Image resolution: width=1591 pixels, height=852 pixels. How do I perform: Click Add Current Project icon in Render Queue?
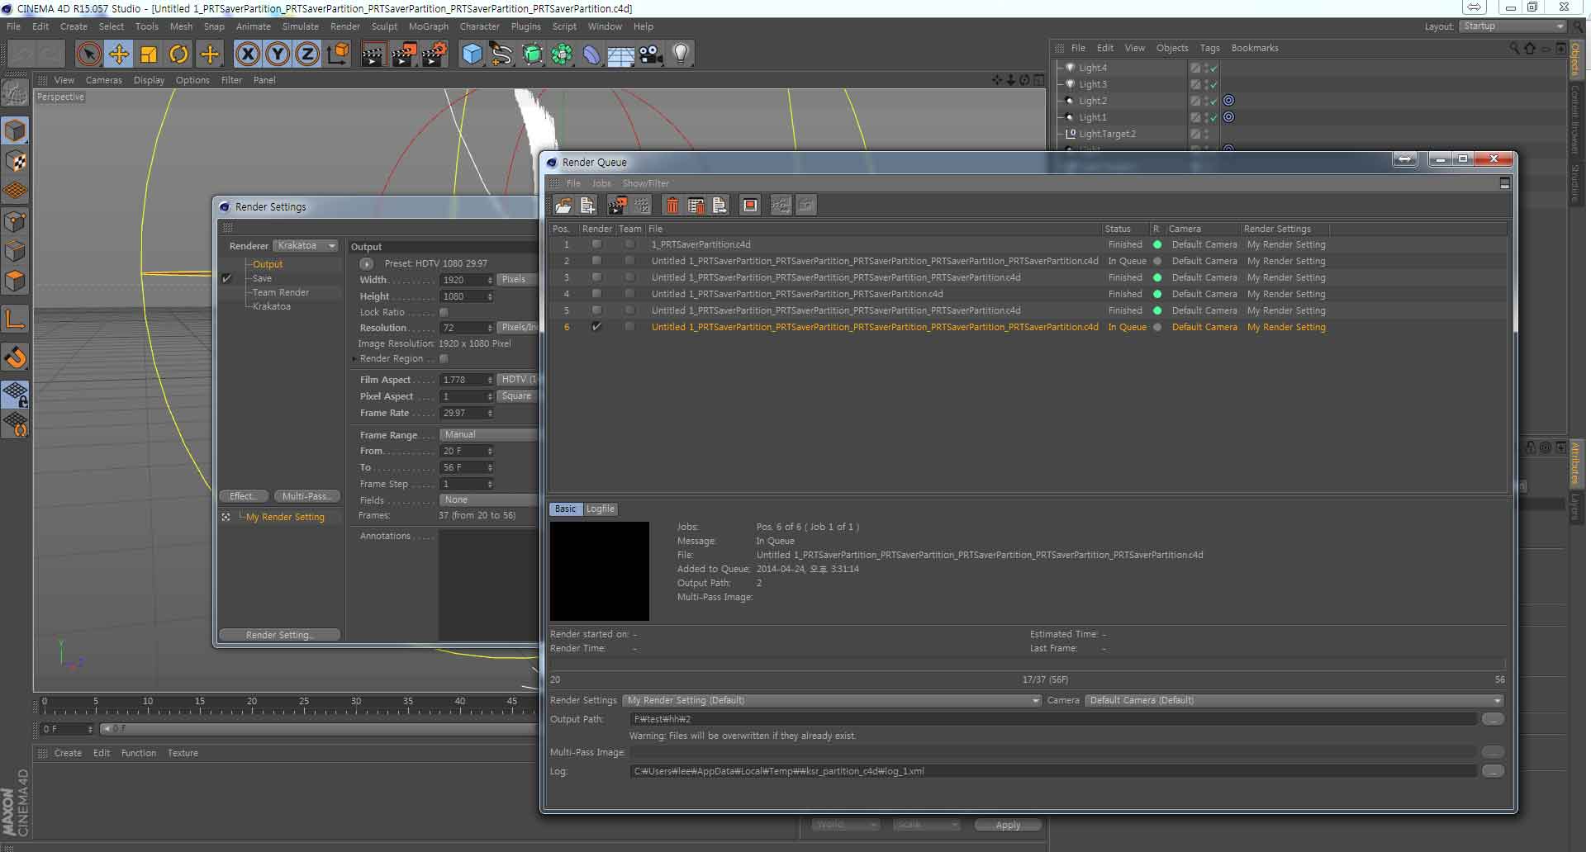587,206
